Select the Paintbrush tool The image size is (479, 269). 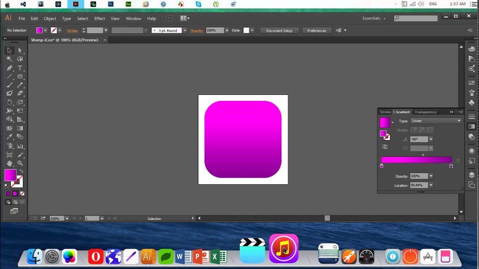coord(9,85)
